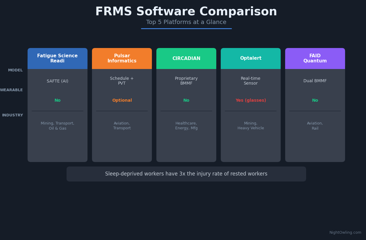Viewport: 366px width, 240px height.
Task: Select the Optalert card header
Action: (x=251, y=58)
